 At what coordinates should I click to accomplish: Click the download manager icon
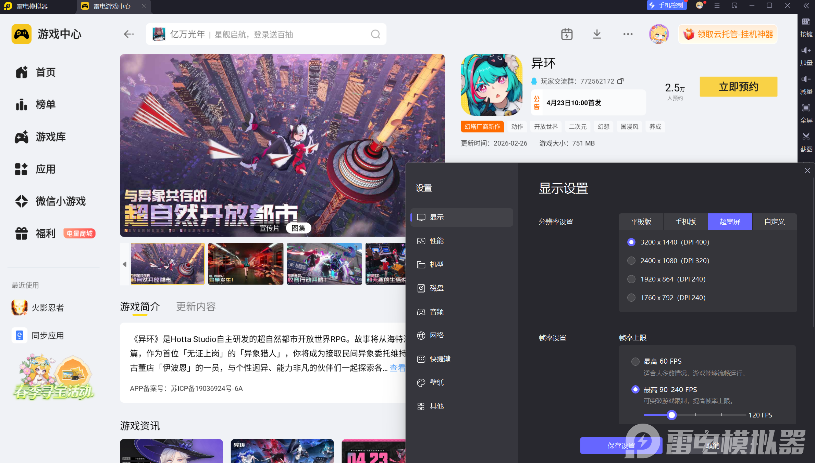click(x=597, y=34)
